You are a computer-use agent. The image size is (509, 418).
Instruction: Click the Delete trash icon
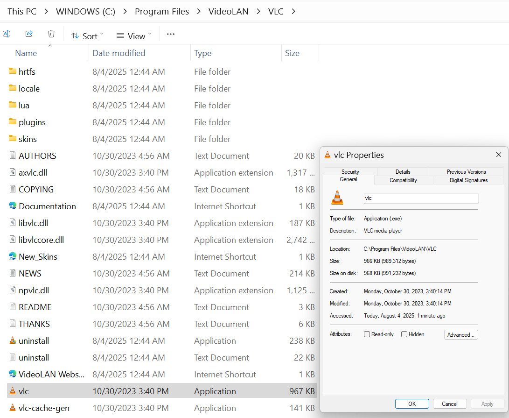(x=51, y=34)
